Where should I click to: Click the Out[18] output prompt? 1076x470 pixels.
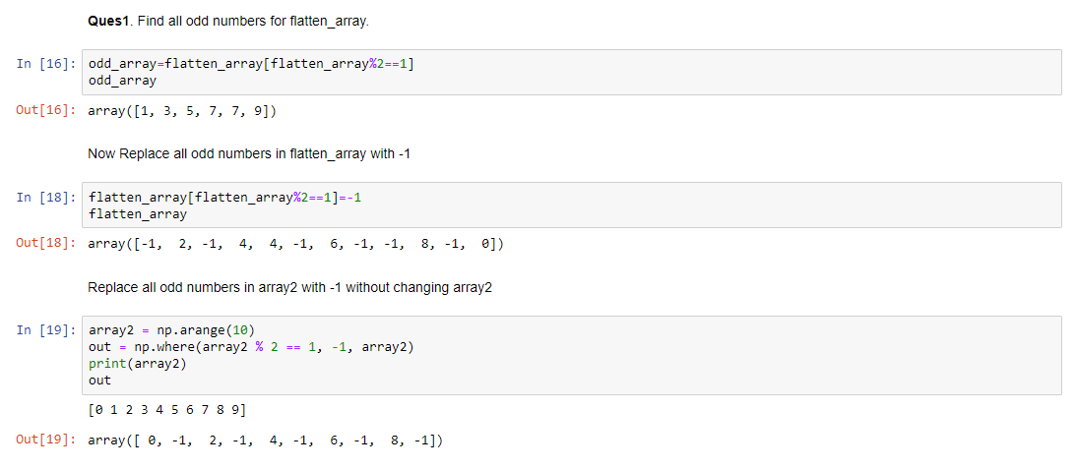tap(46, 245)
